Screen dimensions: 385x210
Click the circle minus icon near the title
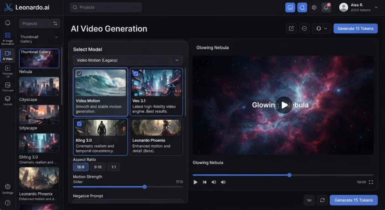[x=304, y=29]
